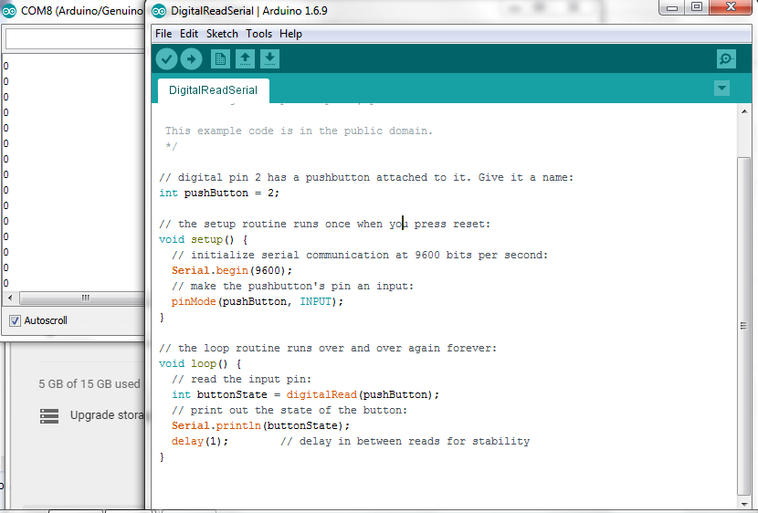Click the editor scrollbar down arrow

click(x=744, y=503)
